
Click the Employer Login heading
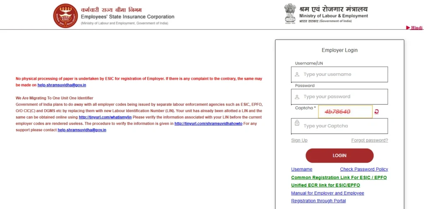(340, 50)
